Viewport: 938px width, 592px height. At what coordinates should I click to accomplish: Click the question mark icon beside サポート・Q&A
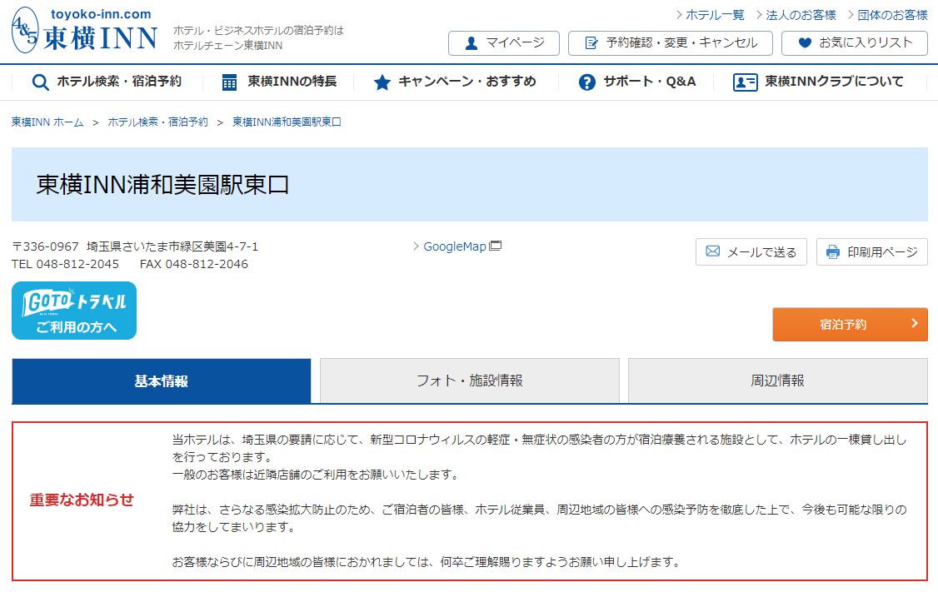tap(586, 82)
